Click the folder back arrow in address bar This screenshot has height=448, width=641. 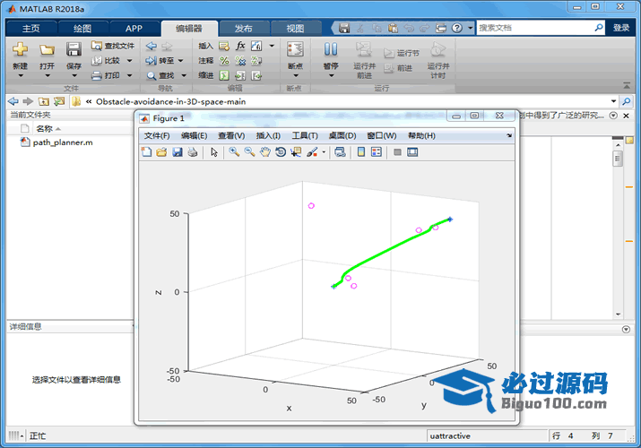pos(13,101)
